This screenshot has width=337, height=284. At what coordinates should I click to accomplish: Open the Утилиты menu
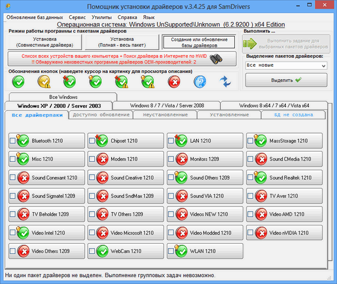(x=102, y=17)
